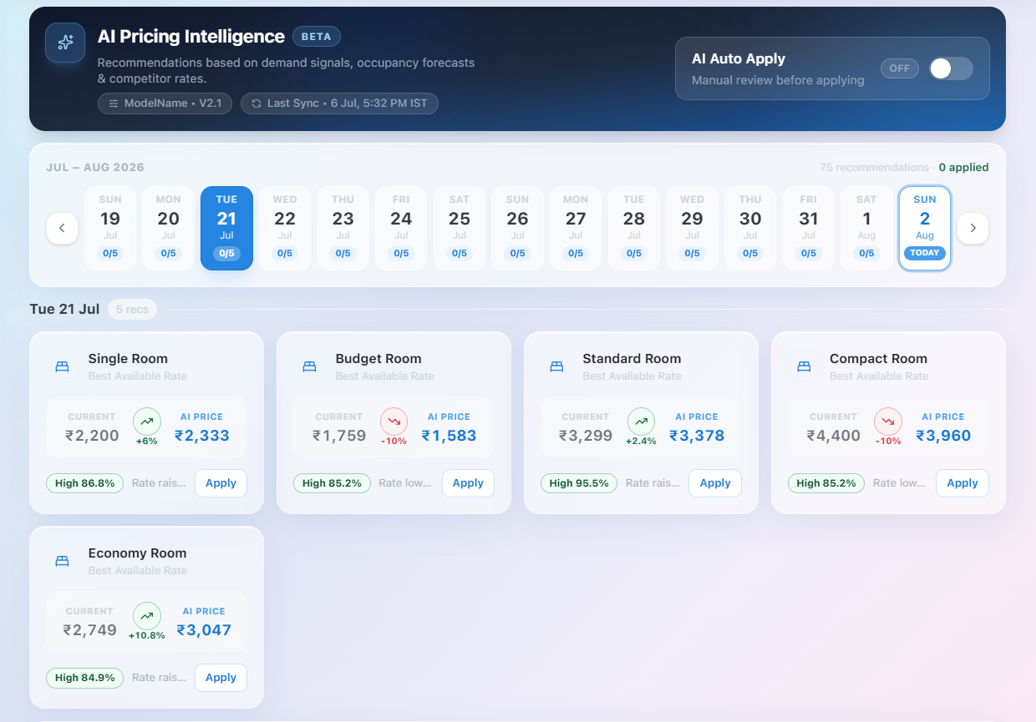Click the 5 recs badge
Screen dimensions: 1036x722
click(x=132, y=310)
